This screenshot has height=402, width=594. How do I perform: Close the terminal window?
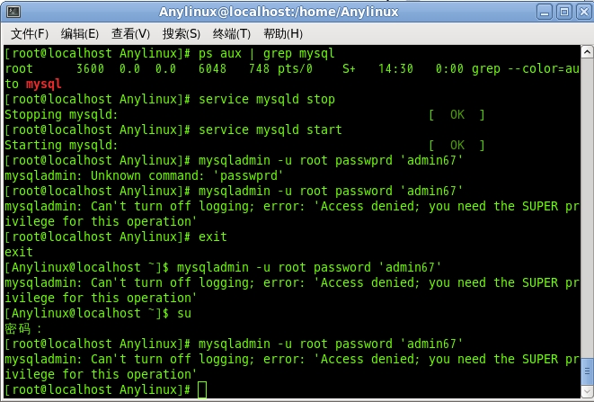click(x=584, y=12)
